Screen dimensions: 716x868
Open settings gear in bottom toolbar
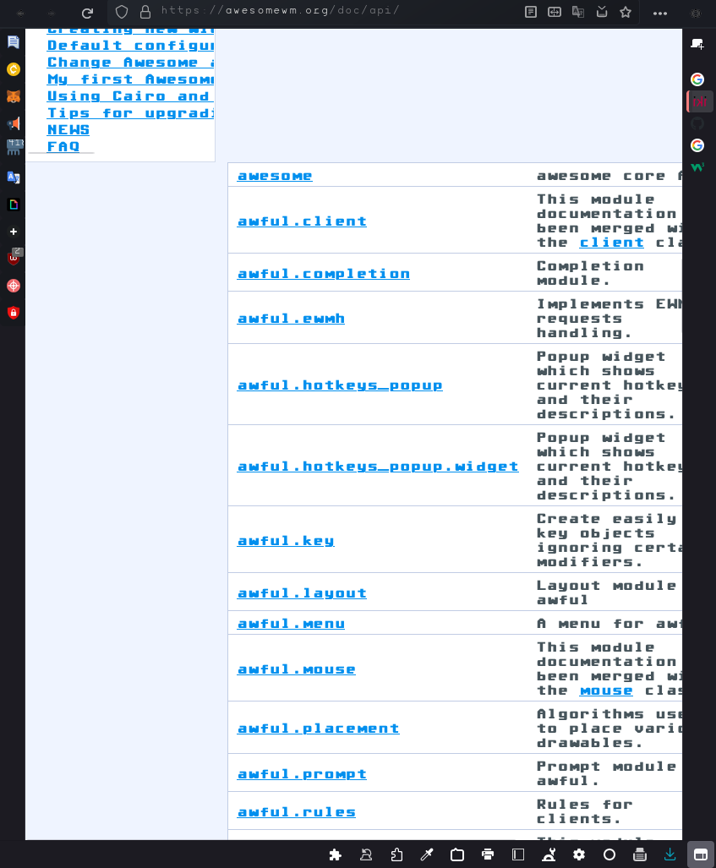(x=579, y=854)
